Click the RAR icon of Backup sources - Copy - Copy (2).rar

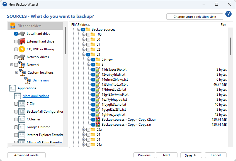tap(98, 120)
